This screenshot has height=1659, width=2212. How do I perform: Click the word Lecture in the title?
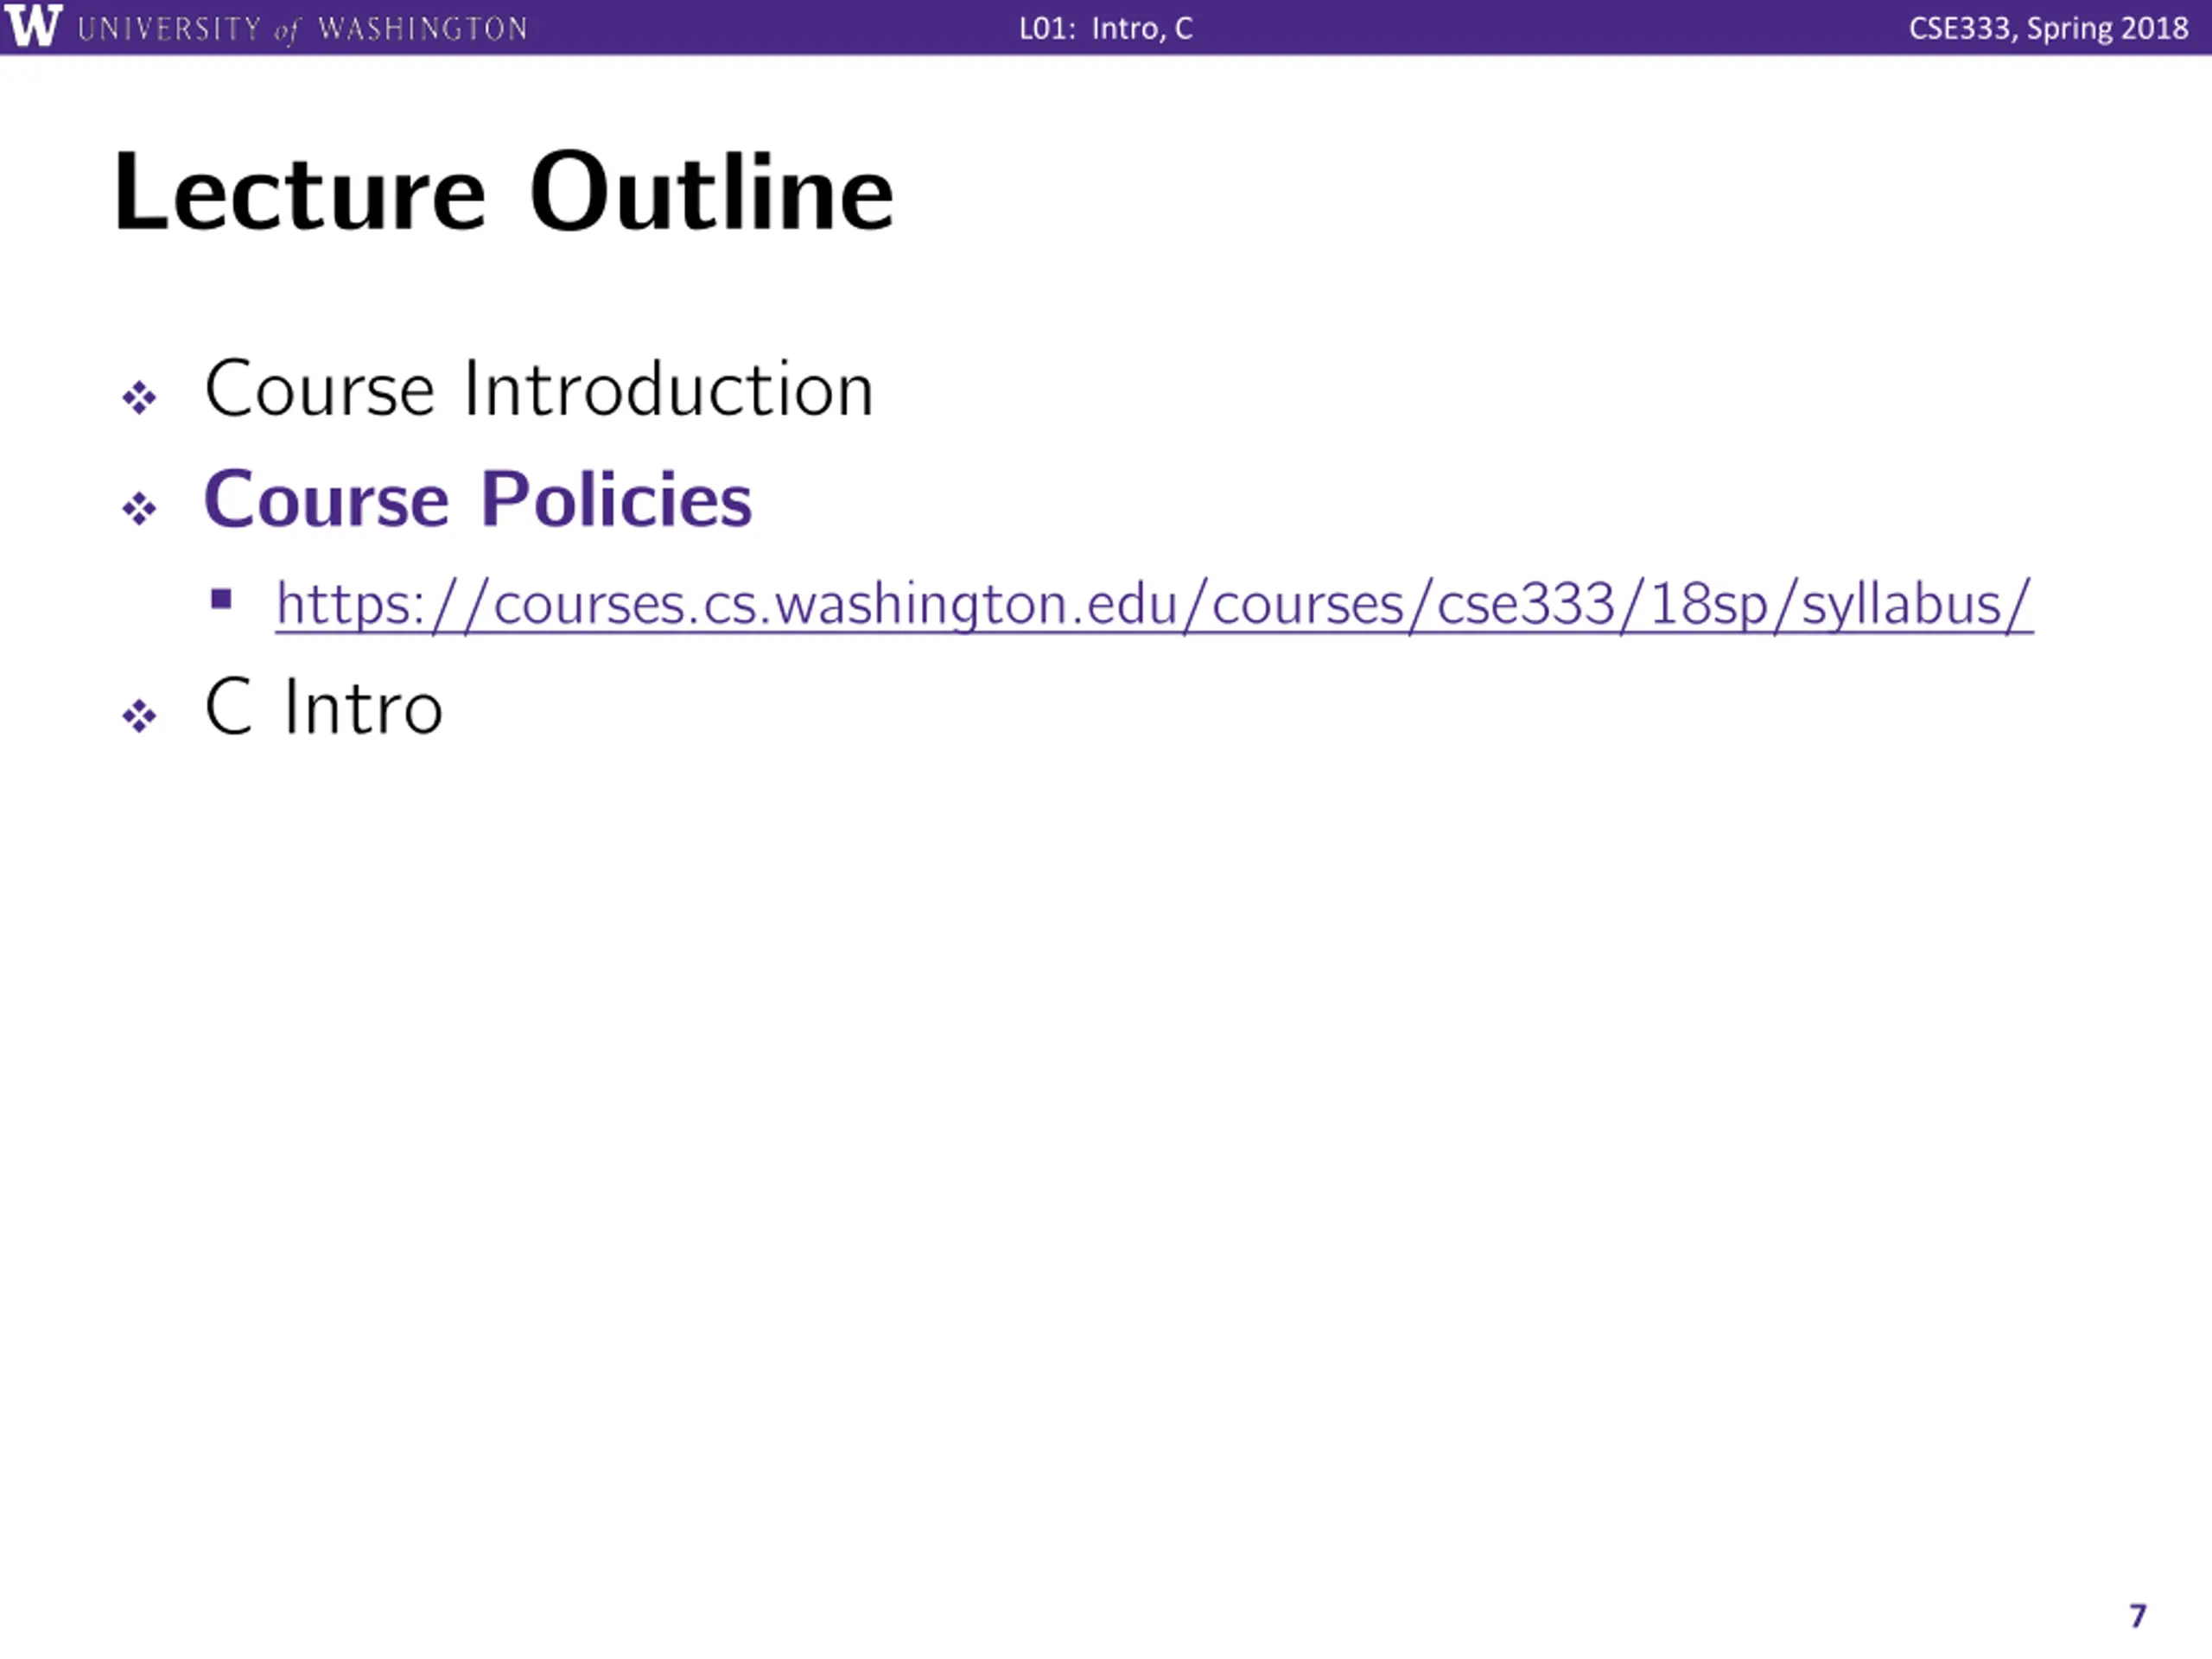[300, 192]
